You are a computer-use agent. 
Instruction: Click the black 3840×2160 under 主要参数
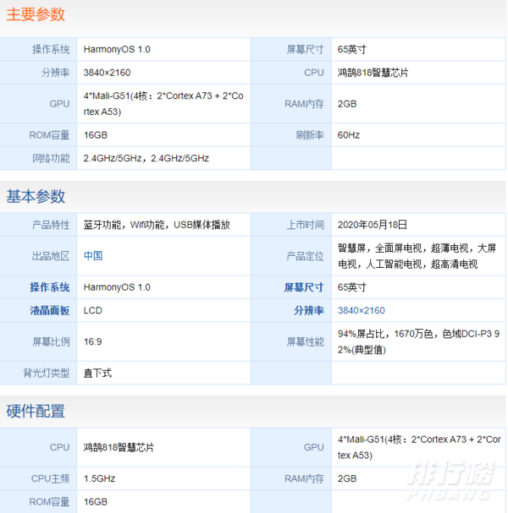click(x=107, y=73)
